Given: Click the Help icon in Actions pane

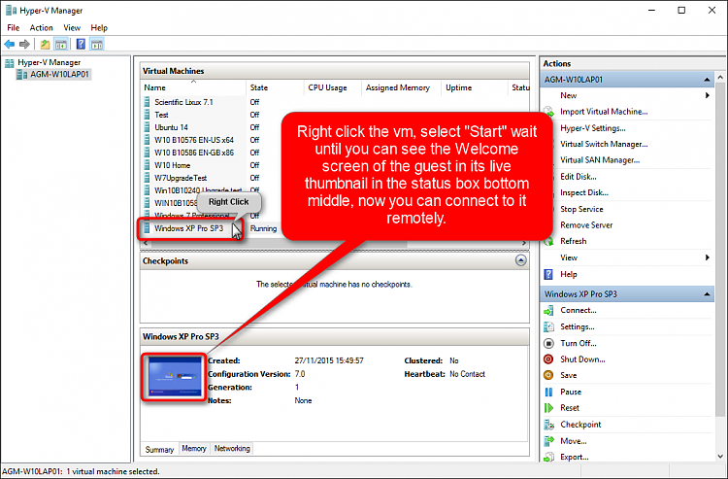Looking at the screenshot, I should pos(548,274).
